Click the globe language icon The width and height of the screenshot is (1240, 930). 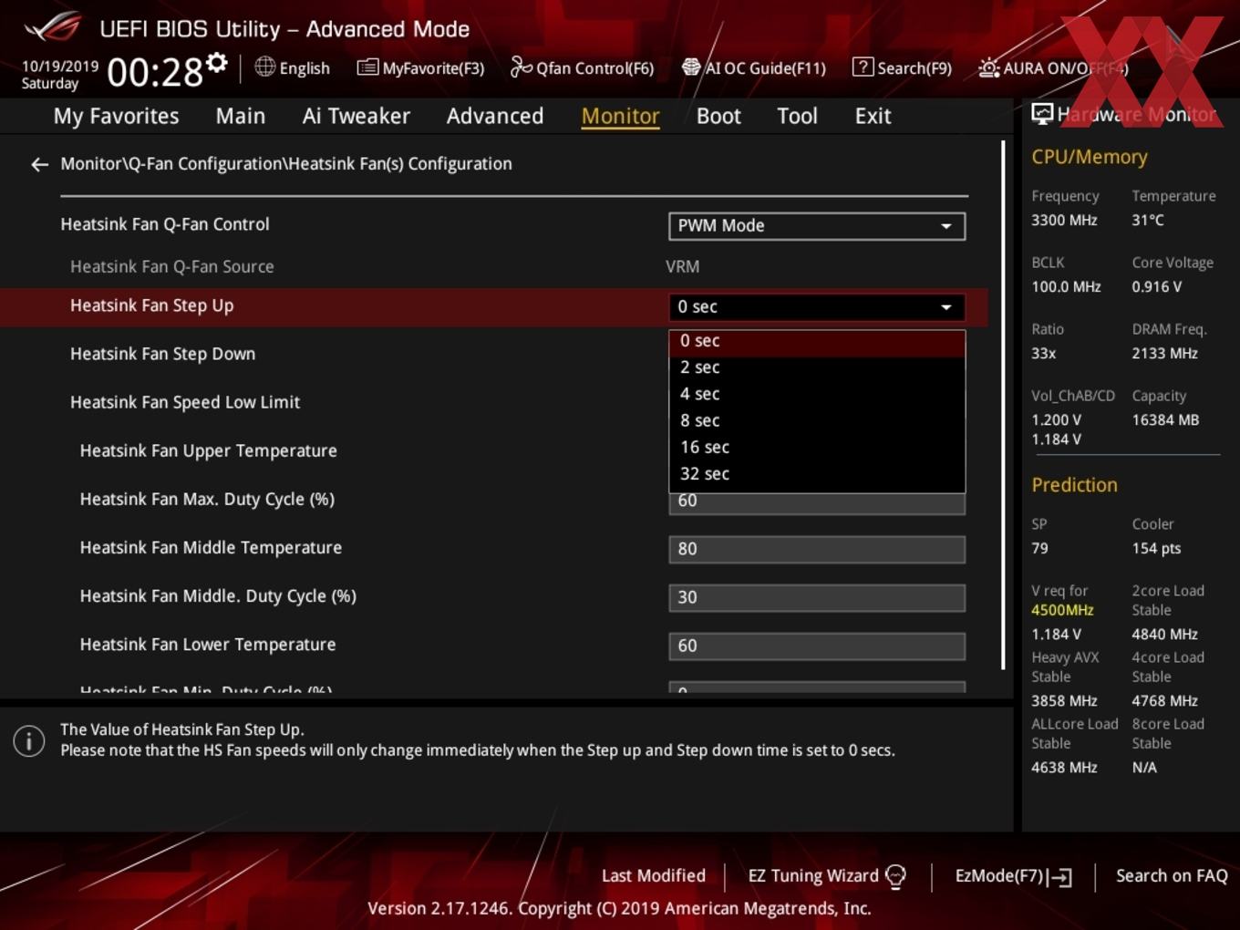pos(264,67)
